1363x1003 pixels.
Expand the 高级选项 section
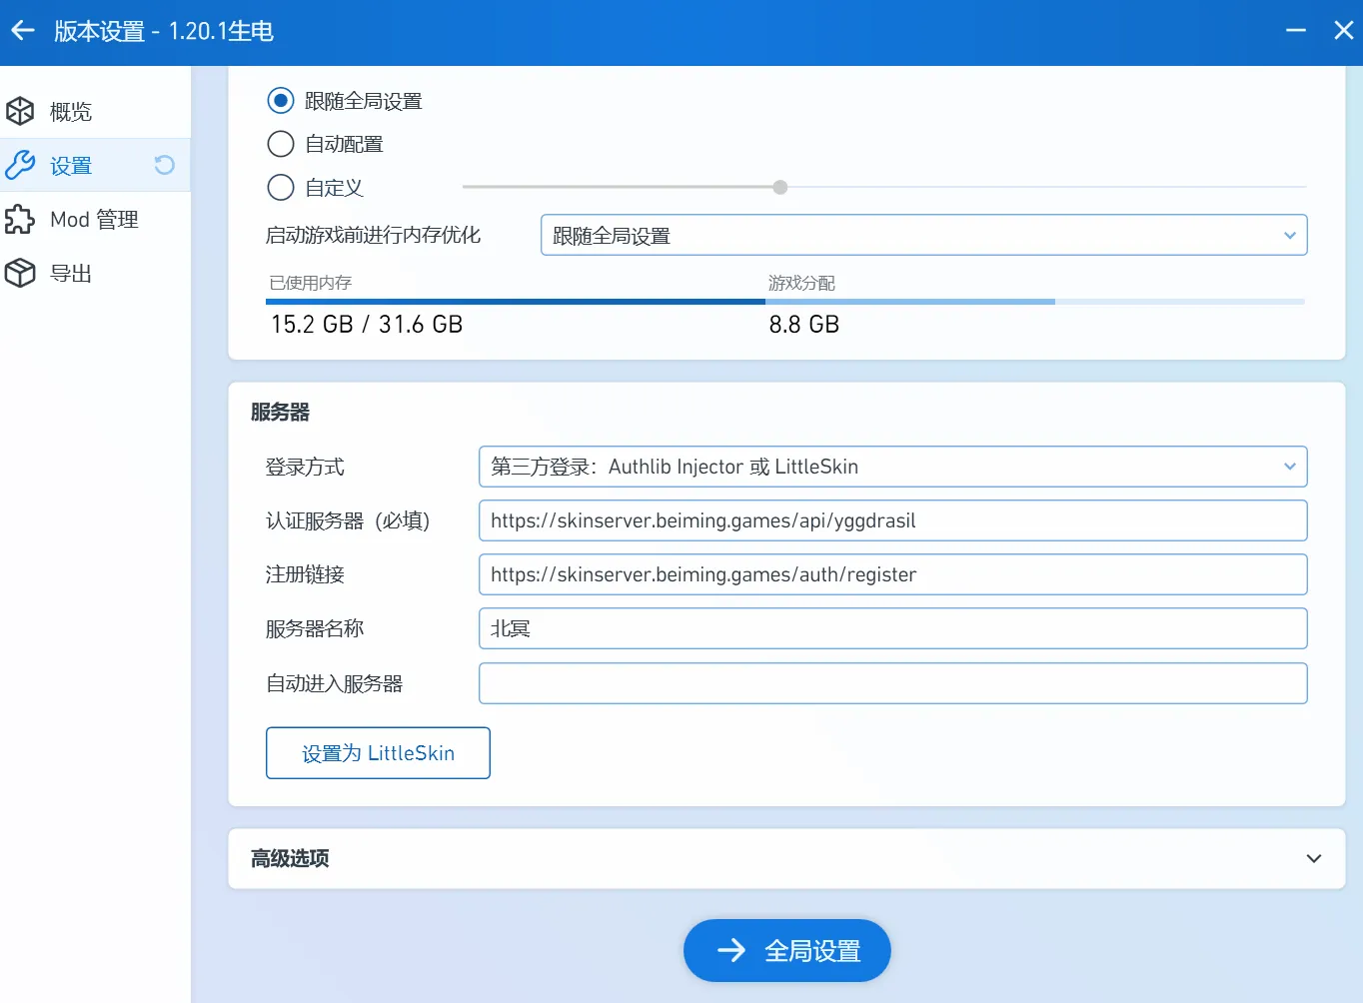click(1313, 858)
